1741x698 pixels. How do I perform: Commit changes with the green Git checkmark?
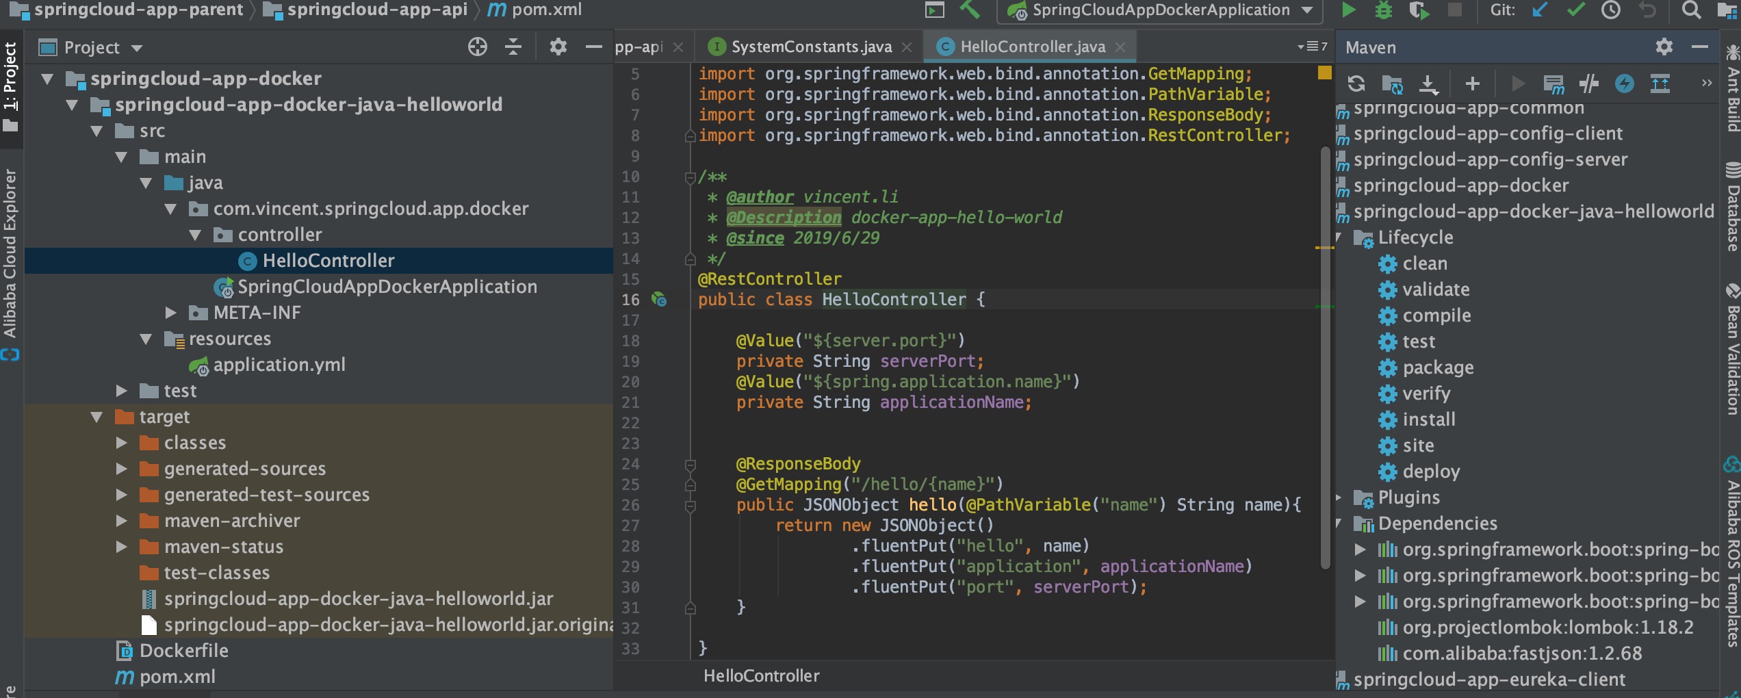(1575, 10)
